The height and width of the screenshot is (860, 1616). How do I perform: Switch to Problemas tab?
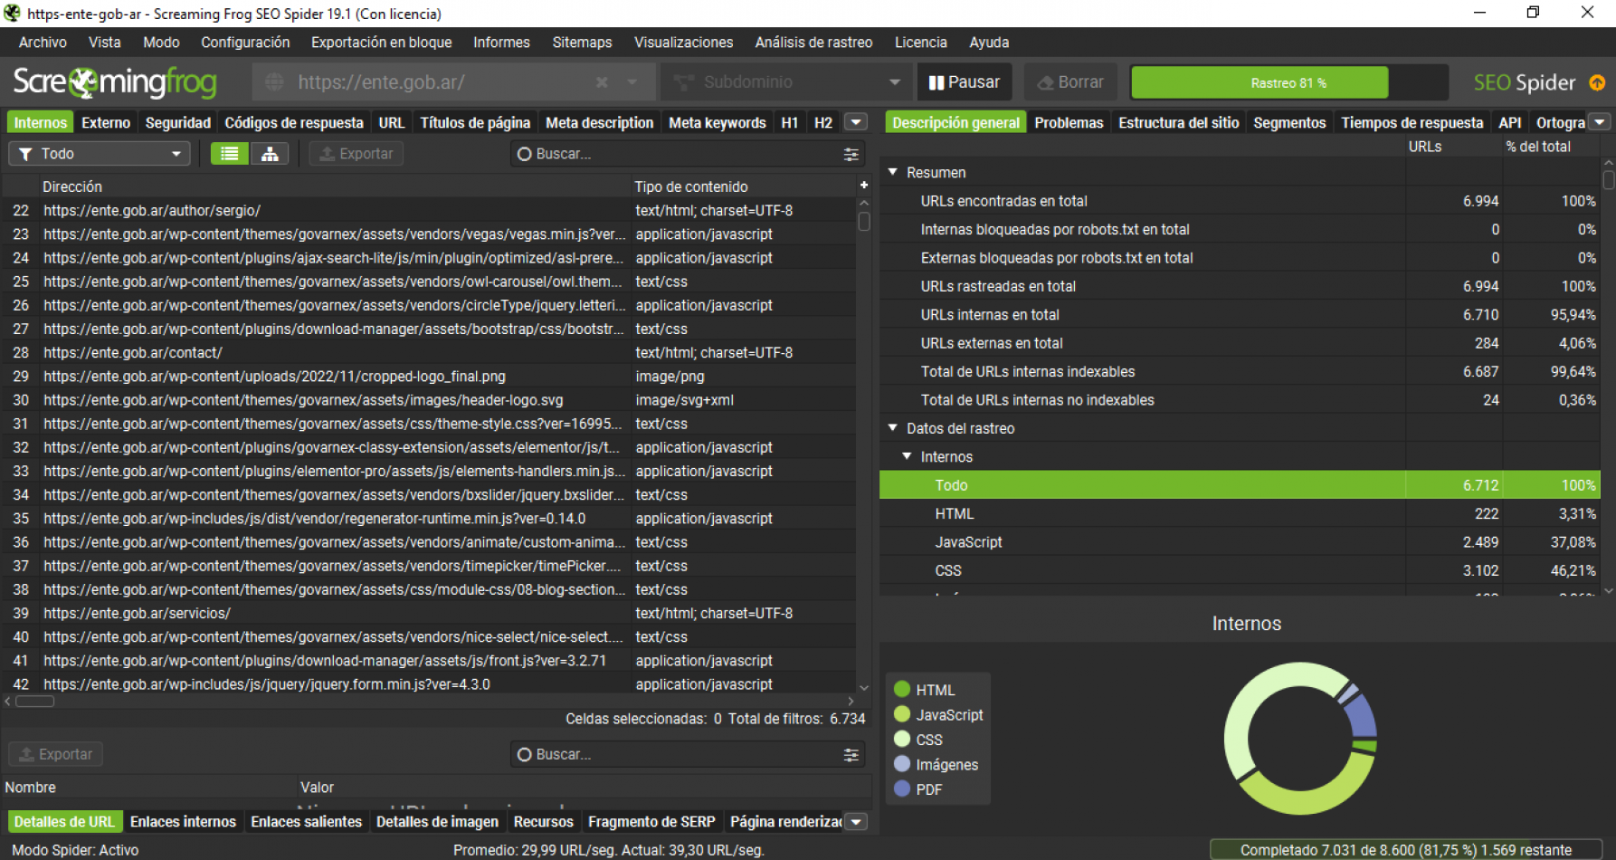[1069, 122]
